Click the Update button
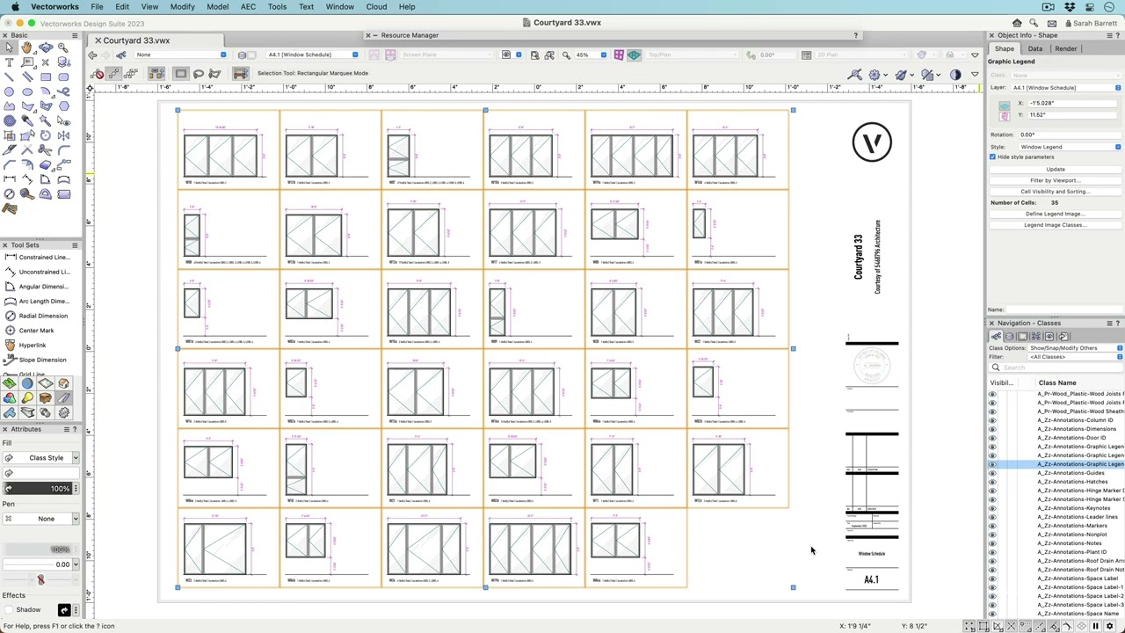Viewport: 1125px width, 633px height. click(x=1055, y=170)
